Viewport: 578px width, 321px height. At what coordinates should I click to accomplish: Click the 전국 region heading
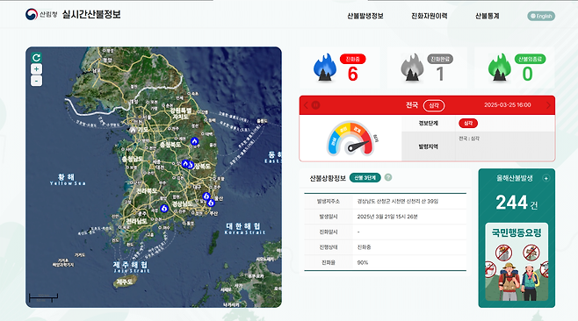tap(412, 105)
